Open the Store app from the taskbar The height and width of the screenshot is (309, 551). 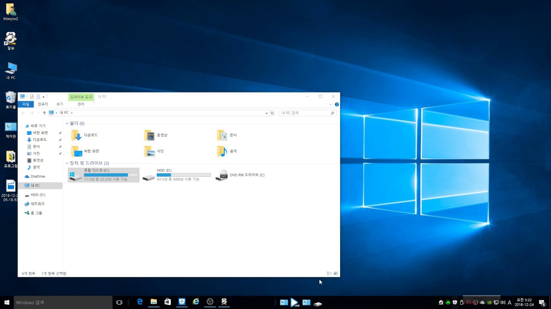tap(167, 302)
